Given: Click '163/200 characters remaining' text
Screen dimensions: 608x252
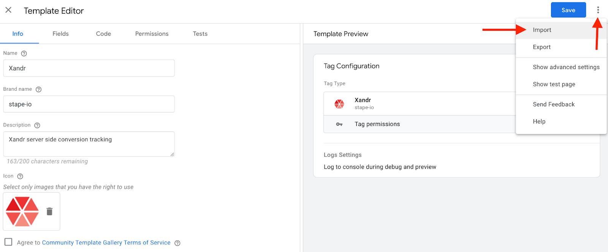Looking at the screenshot, I should (47, 161).
